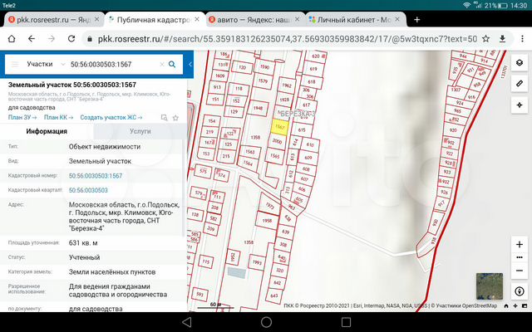Open the План ЗУ link
Image resolution: width=532 pixels, height=332 pixels.
pyautogui.click(x=22, y=118)
